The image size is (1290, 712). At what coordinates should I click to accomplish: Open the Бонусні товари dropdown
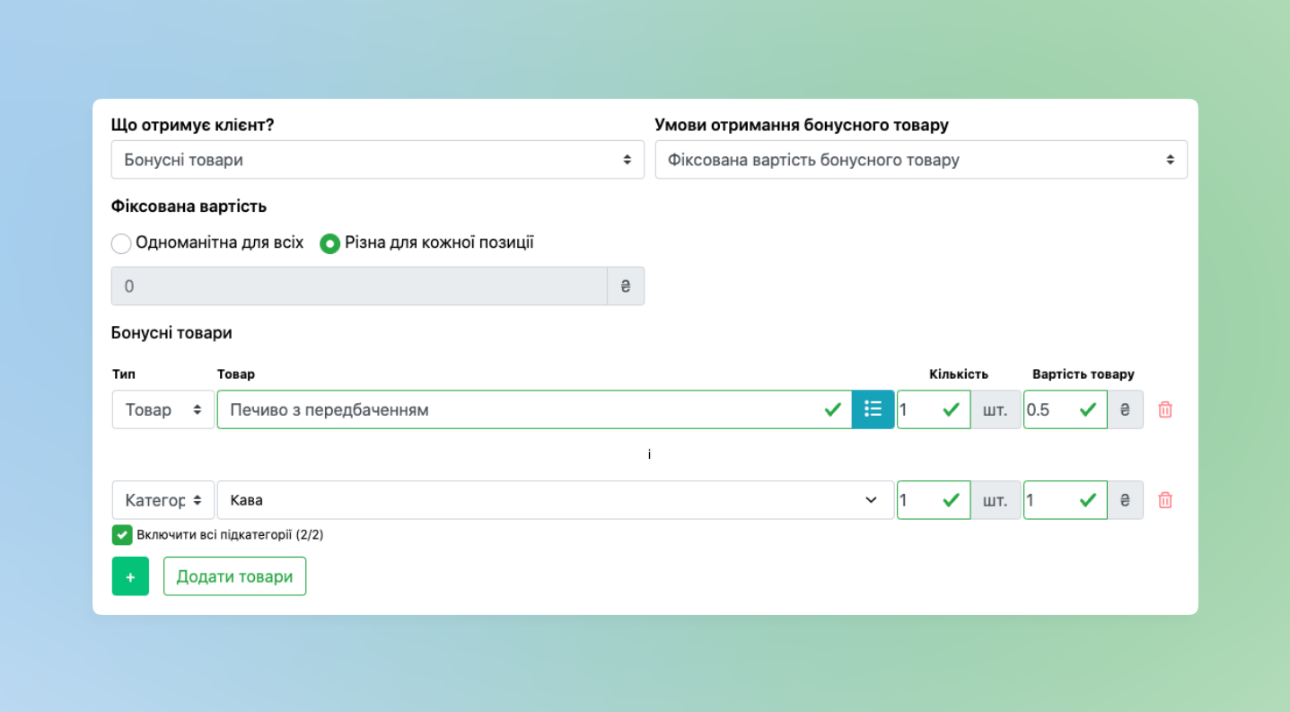377,160
